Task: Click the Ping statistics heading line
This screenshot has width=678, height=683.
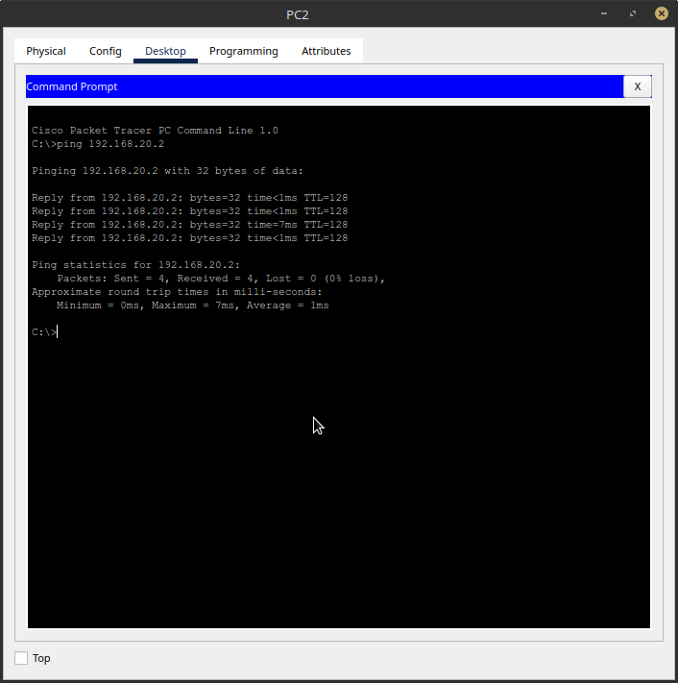Action: 135,265
